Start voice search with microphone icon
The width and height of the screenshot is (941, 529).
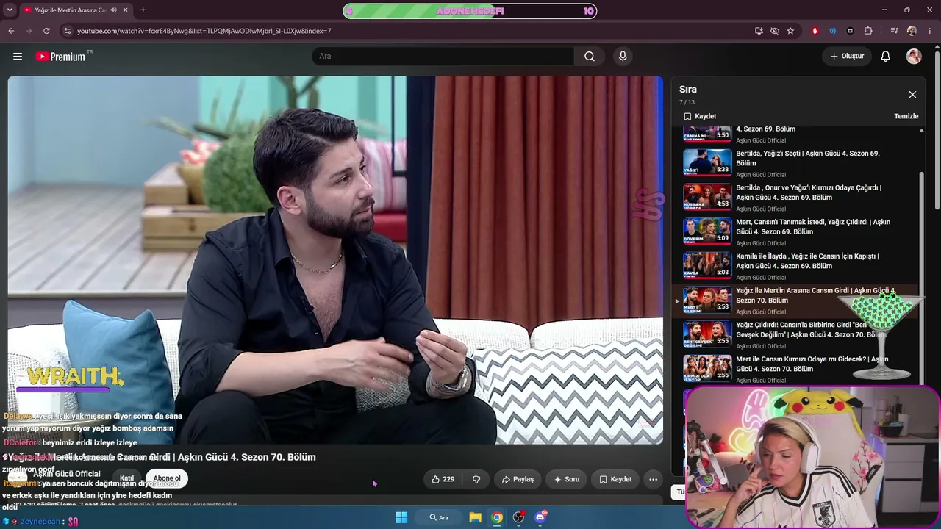click(623, 57)
